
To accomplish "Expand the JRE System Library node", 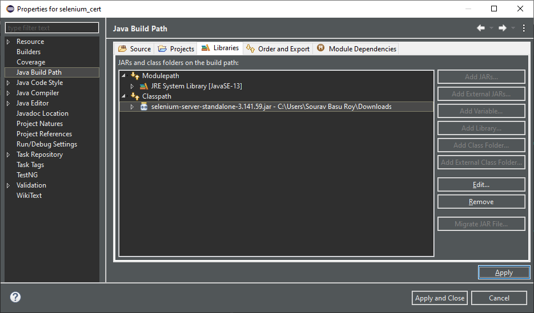I will point(132,86).
